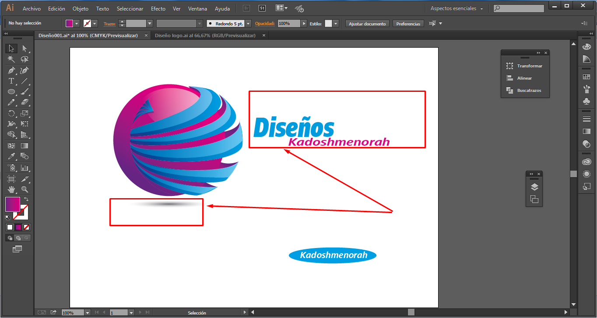The width and height of the screenshot is (597, 318).
Task: Open Adobe Bridge via Br icon
Action: (x=246, y=8)
